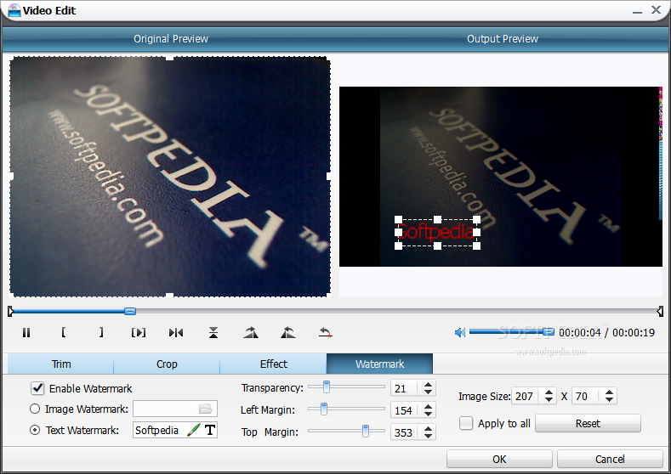
Task: Decrease Transparency value with down arrow
Action: [428, 392]
